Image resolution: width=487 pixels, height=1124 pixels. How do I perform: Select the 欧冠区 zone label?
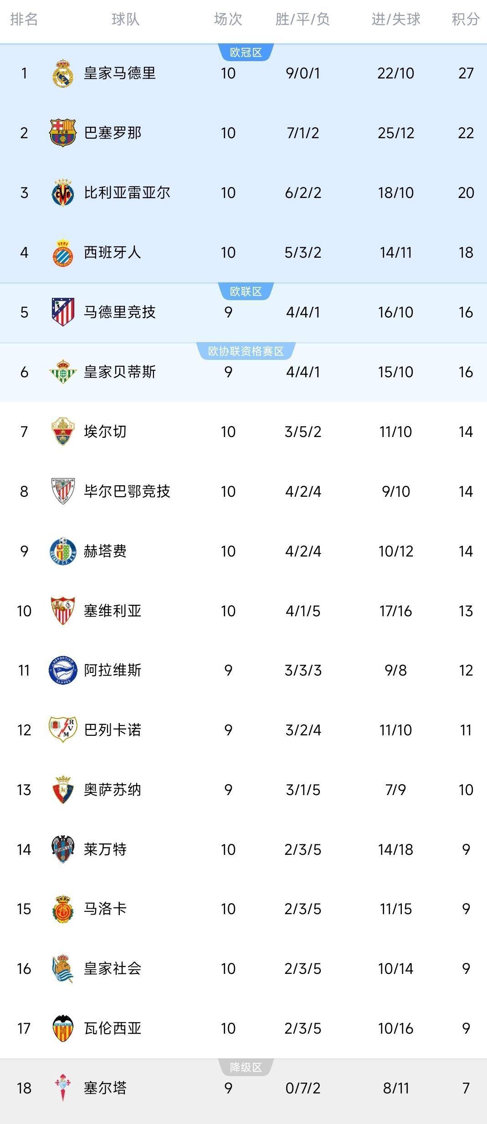click(246, 52)
